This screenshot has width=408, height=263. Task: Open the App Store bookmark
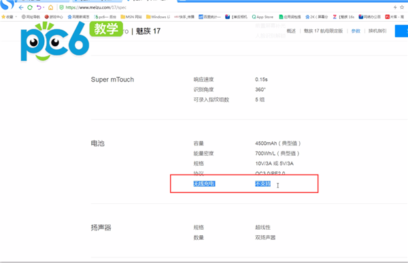pyautogui.click(x=262, y=16)
